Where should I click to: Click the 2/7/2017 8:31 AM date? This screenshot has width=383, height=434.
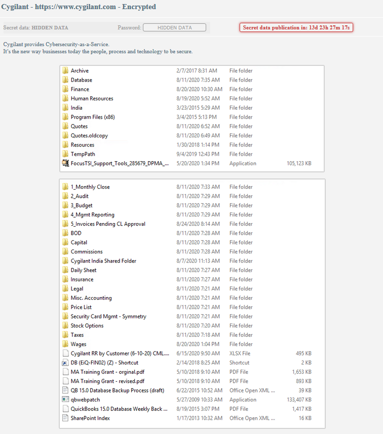pos(197,70)
